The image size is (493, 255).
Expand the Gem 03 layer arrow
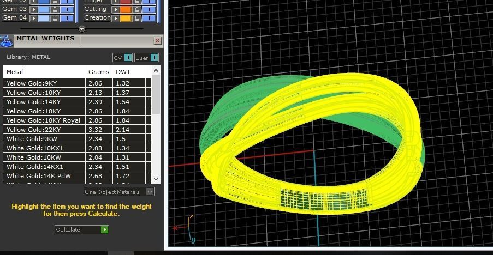click(x=33, y=10)
